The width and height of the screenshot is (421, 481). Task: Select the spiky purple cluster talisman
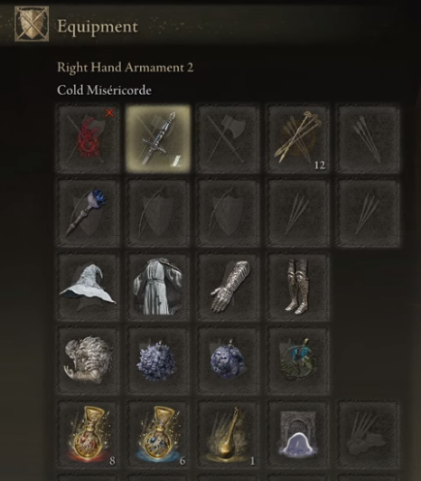[x=158, y=361]
